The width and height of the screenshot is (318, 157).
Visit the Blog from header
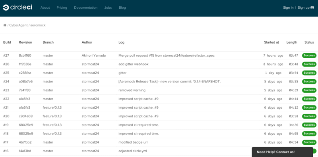tap(122, 8)
